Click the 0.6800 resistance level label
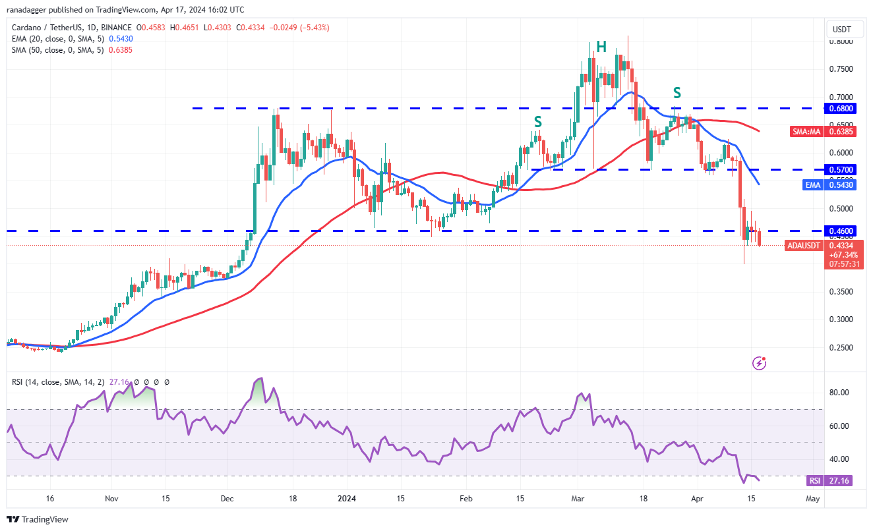 pyautogui.click(x=841, y=108)
